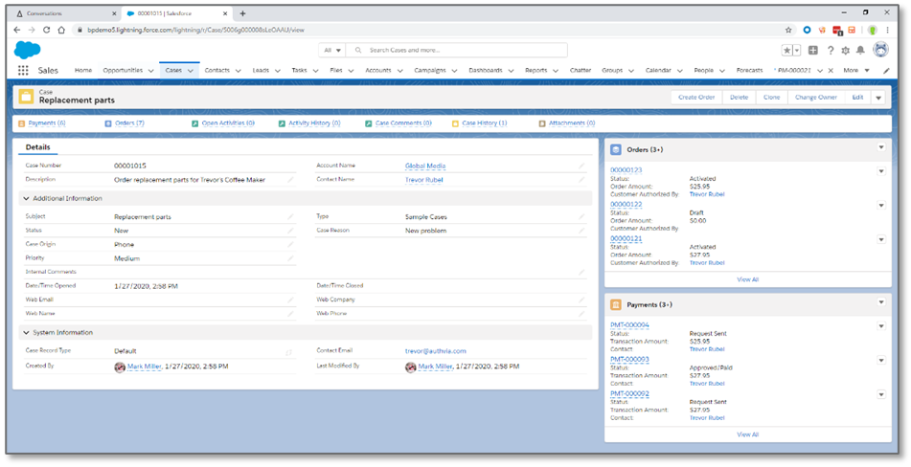
Task: Open the Chatter tab
Action: pyautogui.click(x=580, y=70)
